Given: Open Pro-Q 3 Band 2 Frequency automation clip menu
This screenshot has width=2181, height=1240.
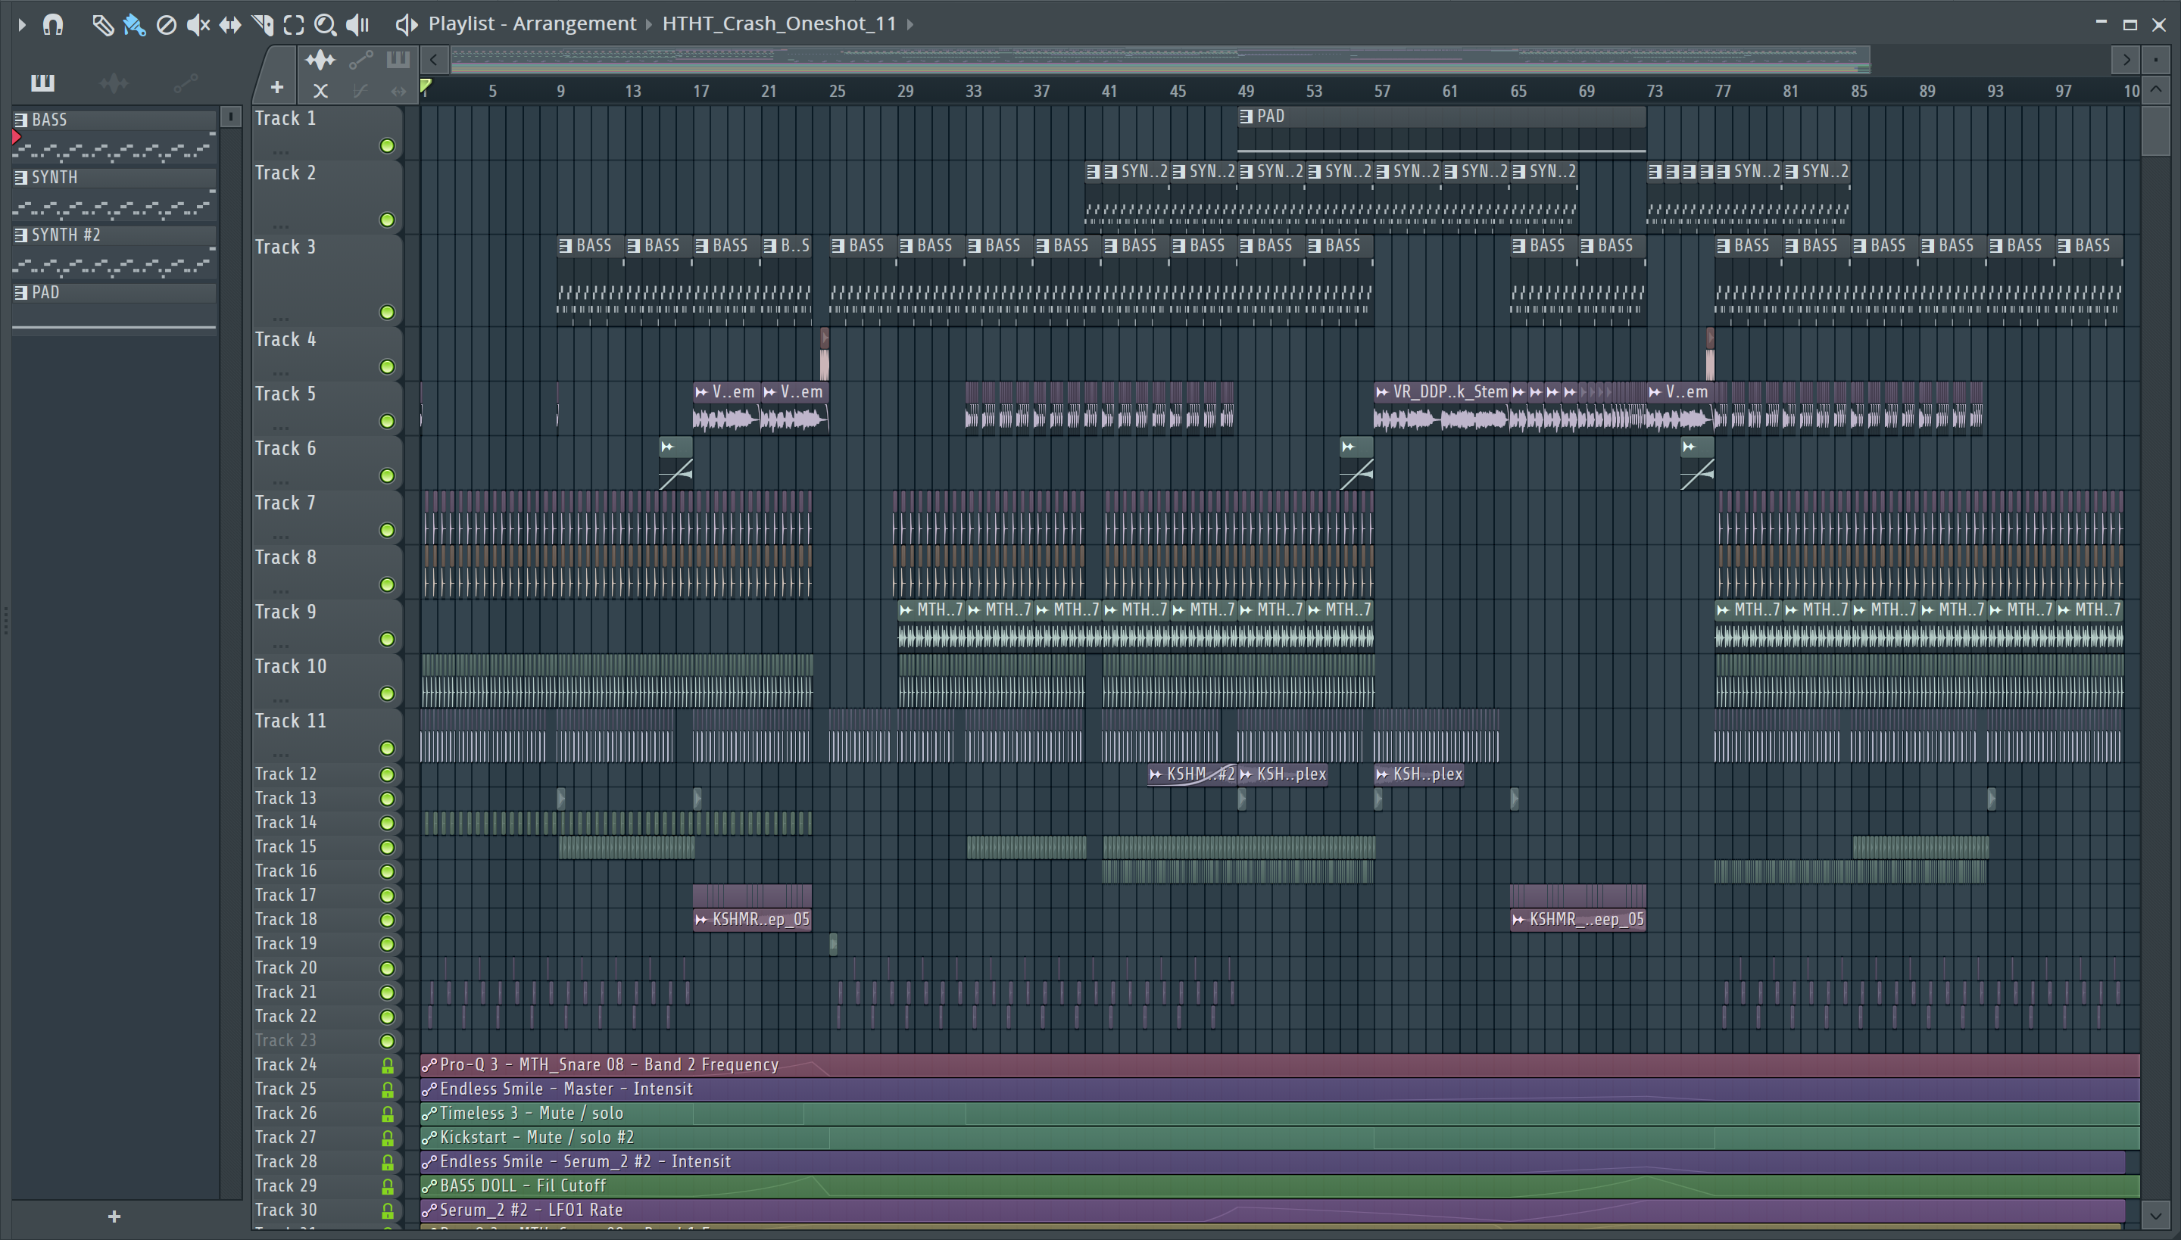Looking at the screenshot, I should (x=429, y=1064).
